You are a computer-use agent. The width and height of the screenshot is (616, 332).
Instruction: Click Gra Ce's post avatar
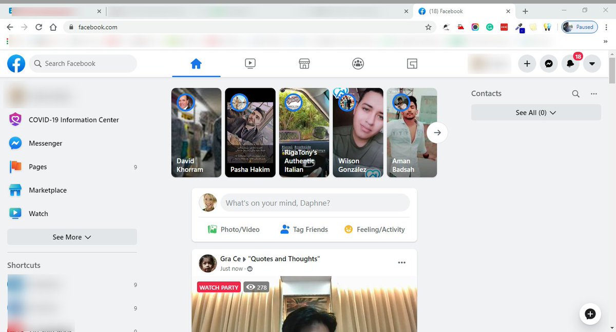208,263
